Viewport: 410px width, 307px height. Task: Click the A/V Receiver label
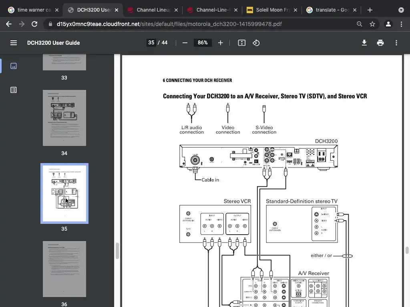click(314, 273)
